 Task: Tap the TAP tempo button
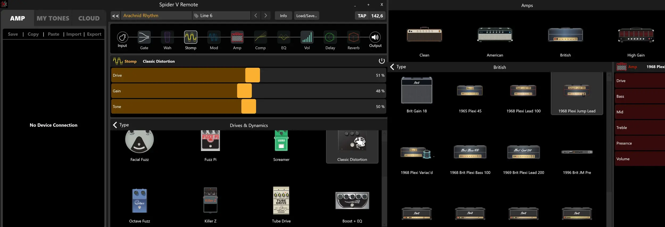click(362, 16)
